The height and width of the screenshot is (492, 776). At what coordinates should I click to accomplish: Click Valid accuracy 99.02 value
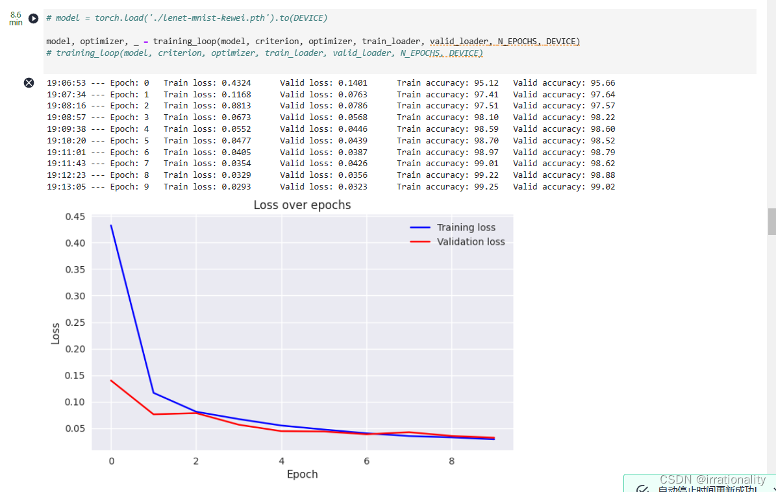coord(603,187)
